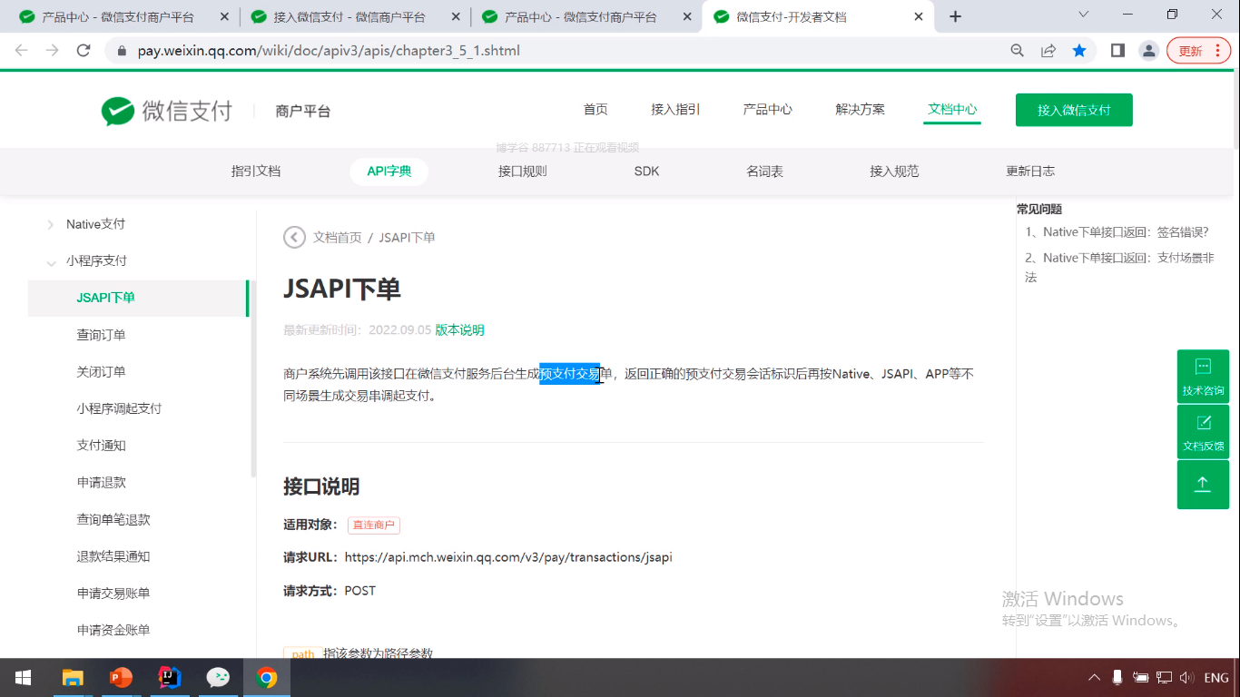Open the Chrome tab search dropdown

point(1083,15)
